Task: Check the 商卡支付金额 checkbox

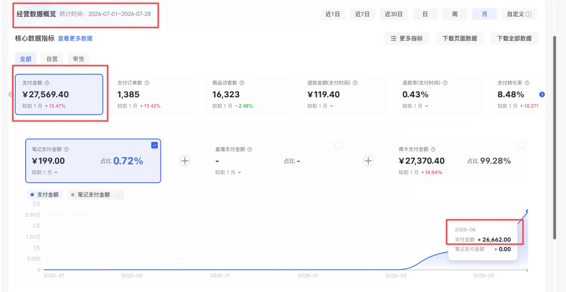Action: pos(521,145)
